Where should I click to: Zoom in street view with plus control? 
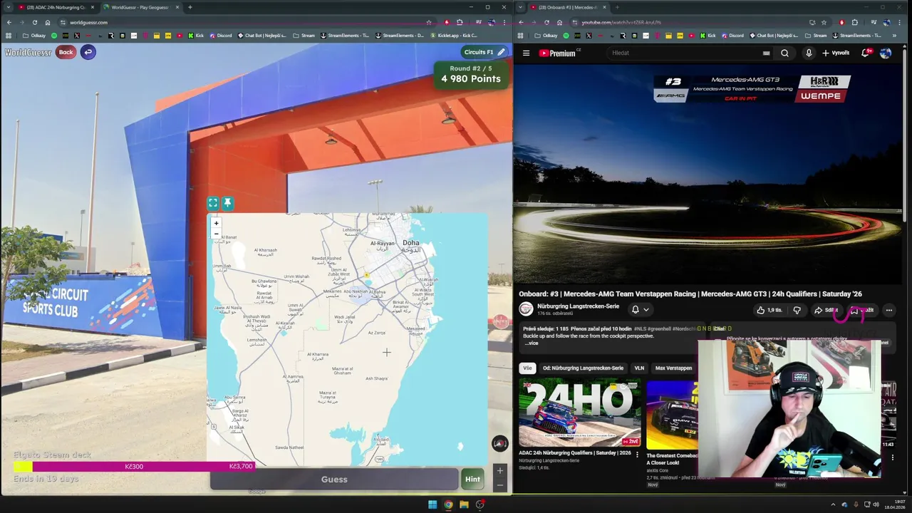499,470
